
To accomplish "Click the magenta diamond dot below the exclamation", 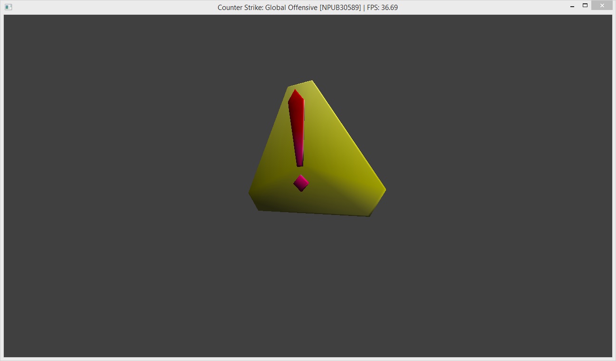I will coord(301,183).
